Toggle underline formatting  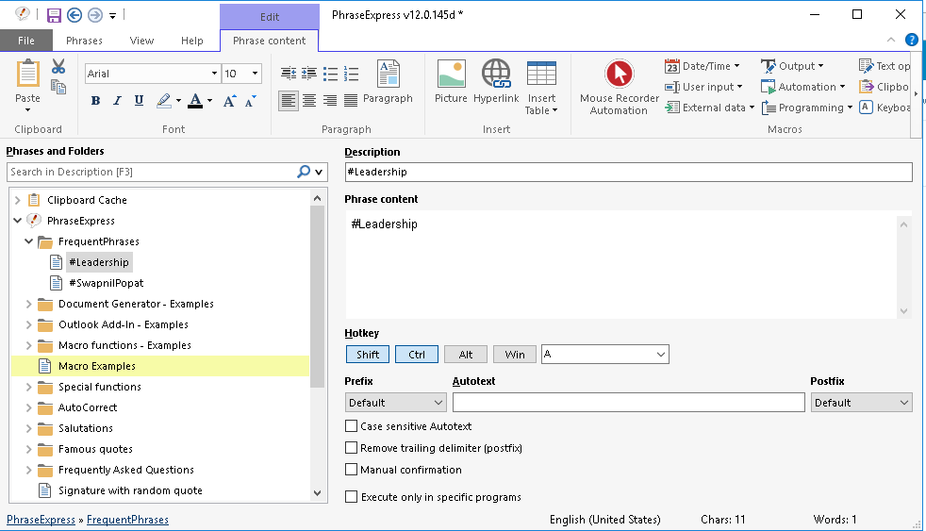tap(139, 101)
